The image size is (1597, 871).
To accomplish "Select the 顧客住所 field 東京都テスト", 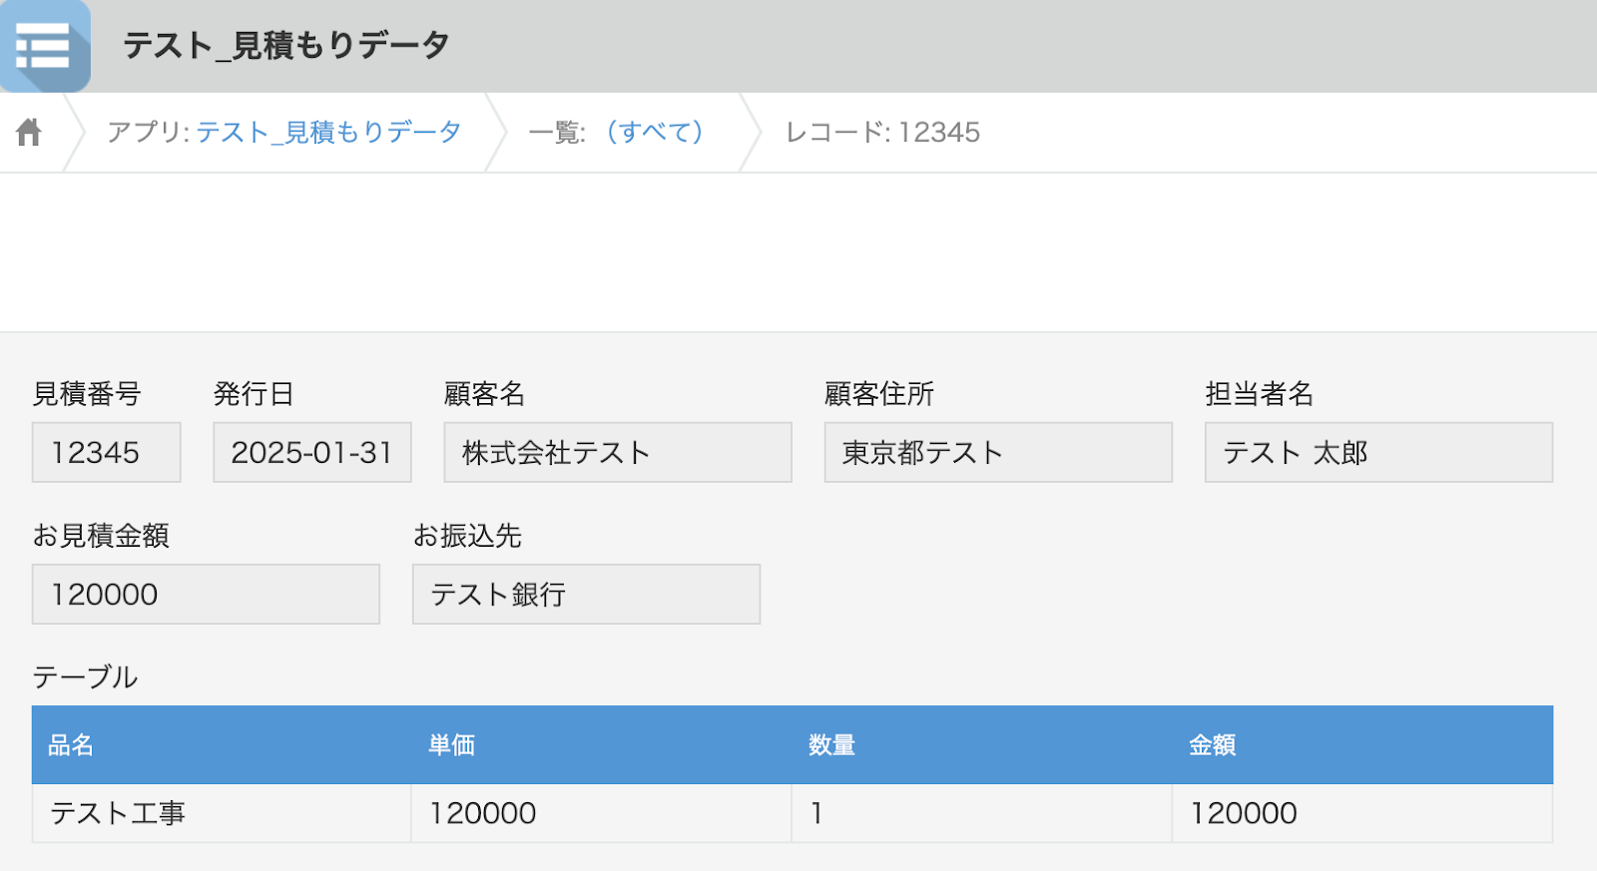I will [997, 452].
